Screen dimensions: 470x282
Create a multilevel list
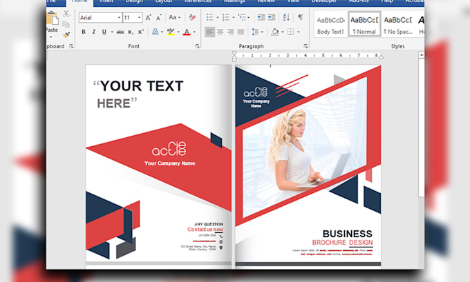coord(242,17)
